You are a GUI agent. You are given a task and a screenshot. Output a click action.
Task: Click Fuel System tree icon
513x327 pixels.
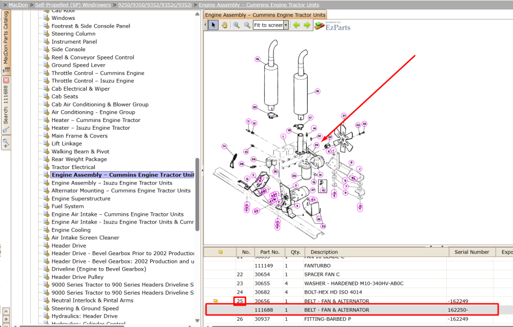pos(47,207)
